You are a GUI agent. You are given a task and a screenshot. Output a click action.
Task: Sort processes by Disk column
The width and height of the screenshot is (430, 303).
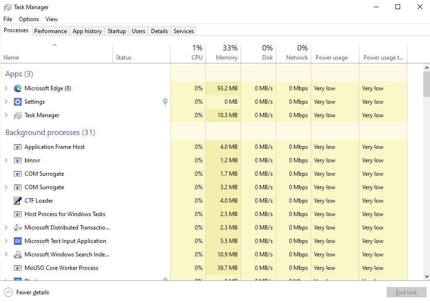258,53
